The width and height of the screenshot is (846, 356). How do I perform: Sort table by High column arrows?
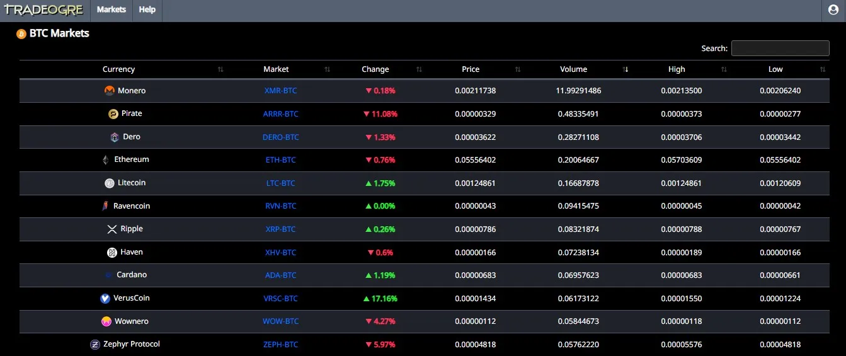click(724, 69)
